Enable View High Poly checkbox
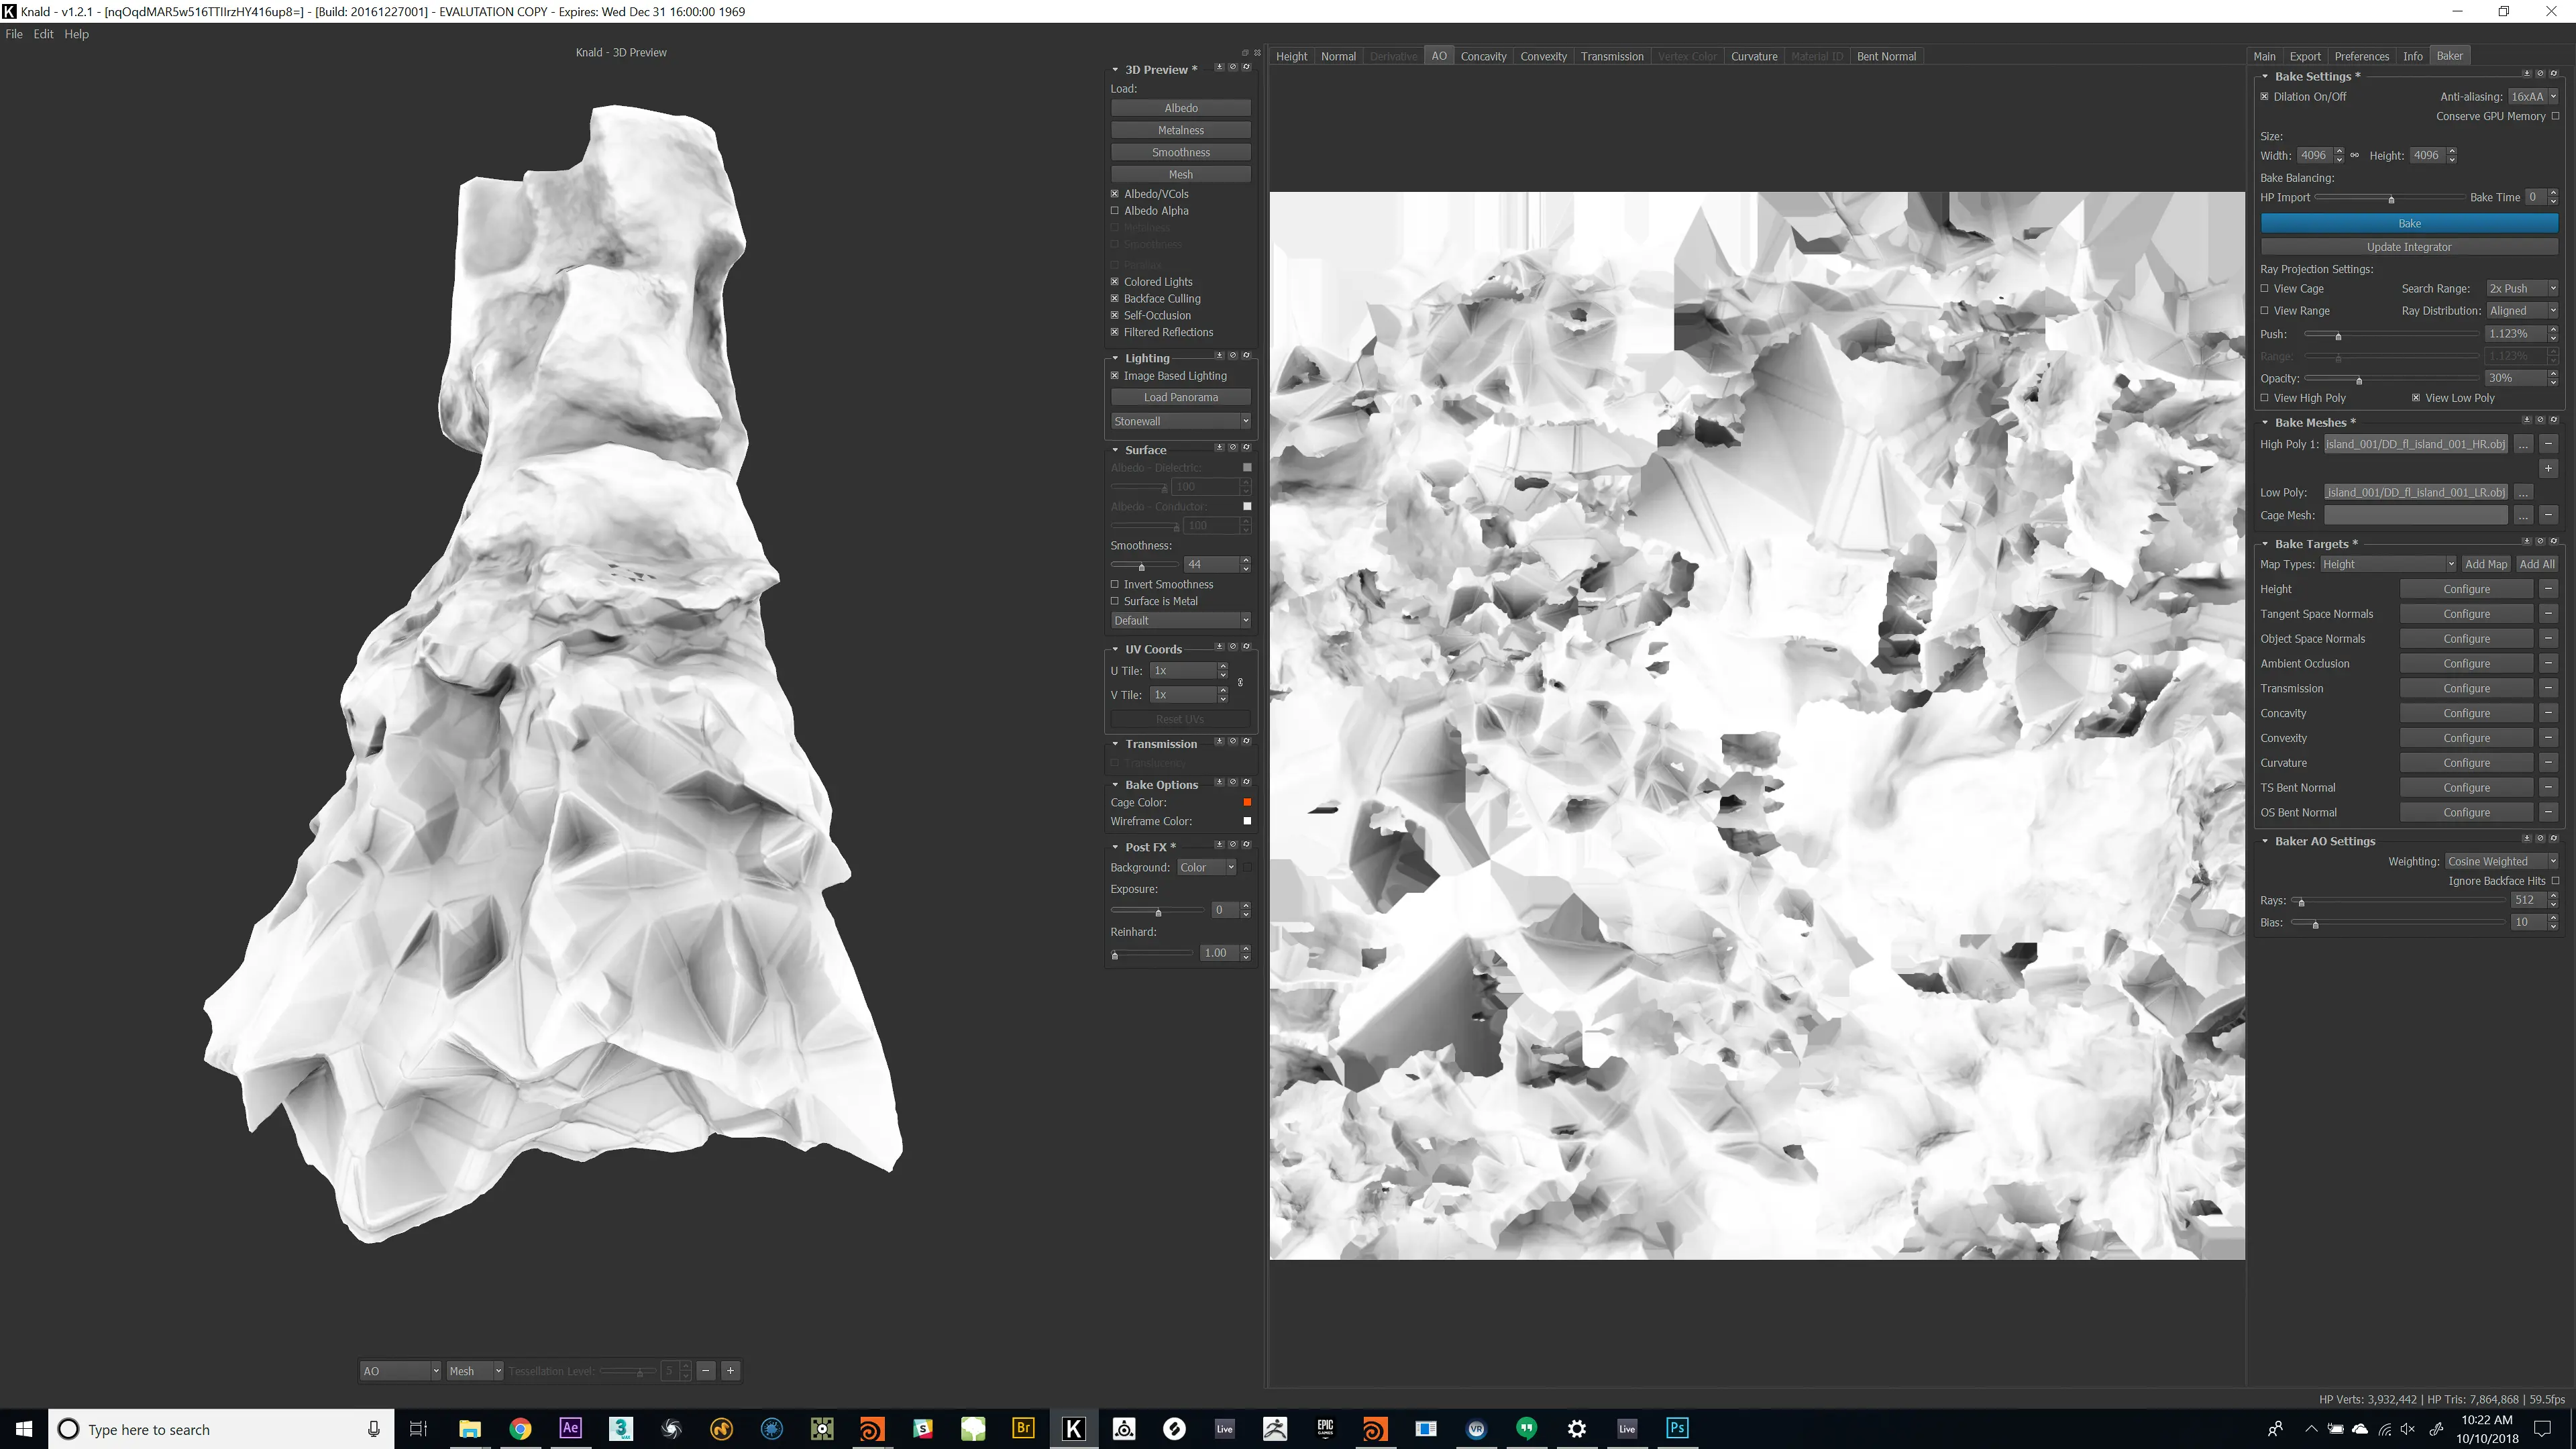 pyautogui.click(x=2265, y=398)
